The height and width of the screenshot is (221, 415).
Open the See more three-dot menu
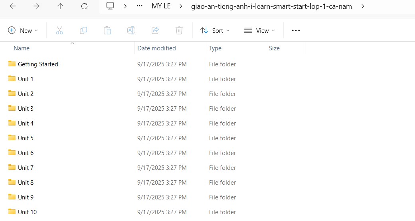pos(296,30)
